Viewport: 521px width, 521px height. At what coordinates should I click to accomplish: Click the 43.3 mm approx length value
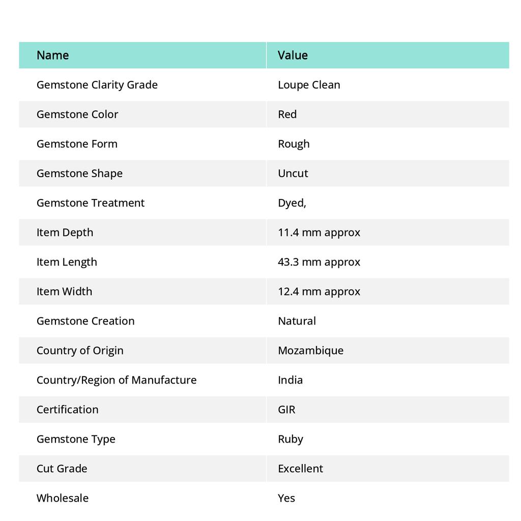point(319,262)
